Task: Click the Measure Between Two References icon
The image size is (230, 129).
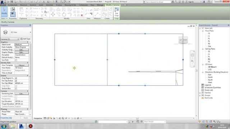Action: [96, 10]
